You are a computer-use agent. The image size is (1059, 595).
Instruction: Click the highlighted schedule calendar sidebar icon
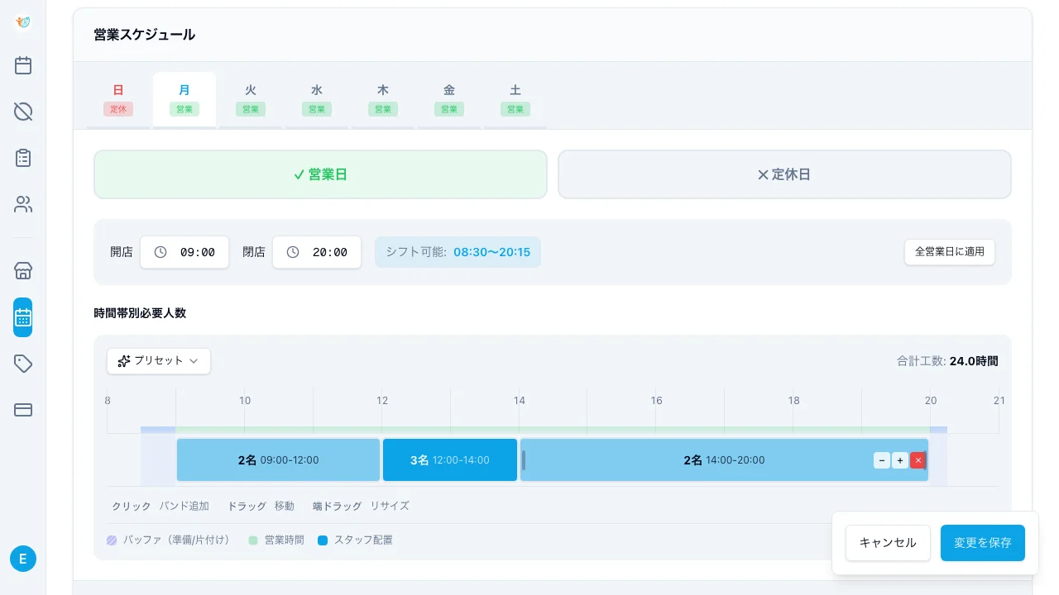(x=23, y=317)
